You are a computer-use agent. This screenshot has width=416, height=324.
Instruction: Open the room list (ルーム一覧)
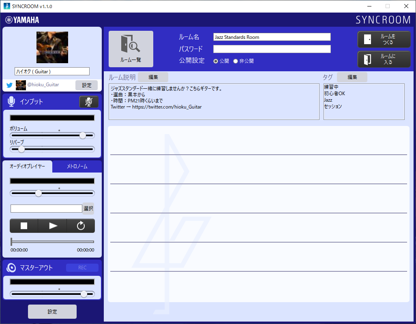click(131, 49)
